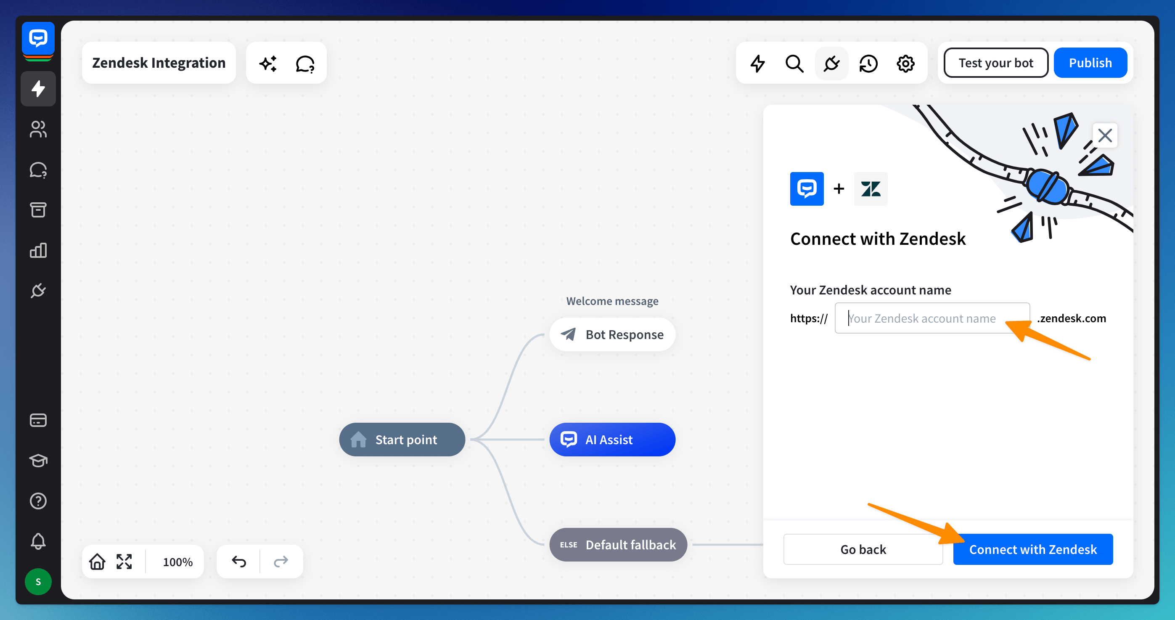Open Reports bar chart icon in sidebar
The height and width of the screenshot is (620, 1175).
[38, 250]
